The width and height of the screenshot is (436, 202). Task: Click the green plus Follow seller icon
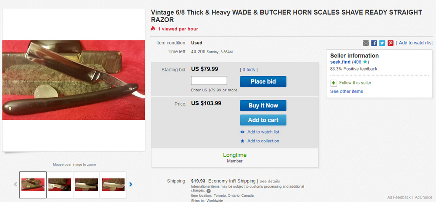[333, 83]
